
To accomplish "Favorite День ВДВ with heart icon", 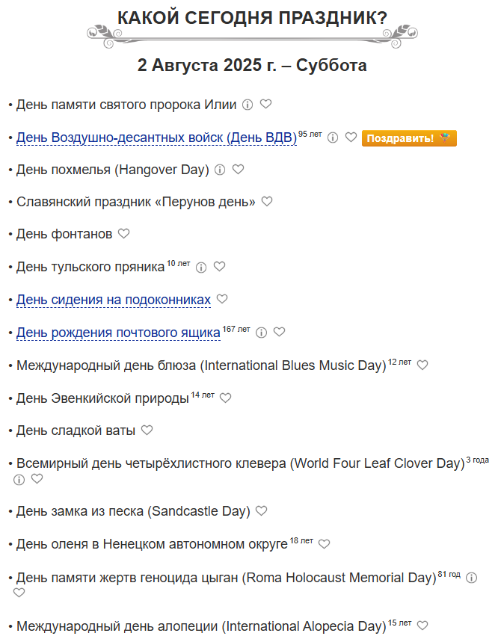I will point(351,137).
